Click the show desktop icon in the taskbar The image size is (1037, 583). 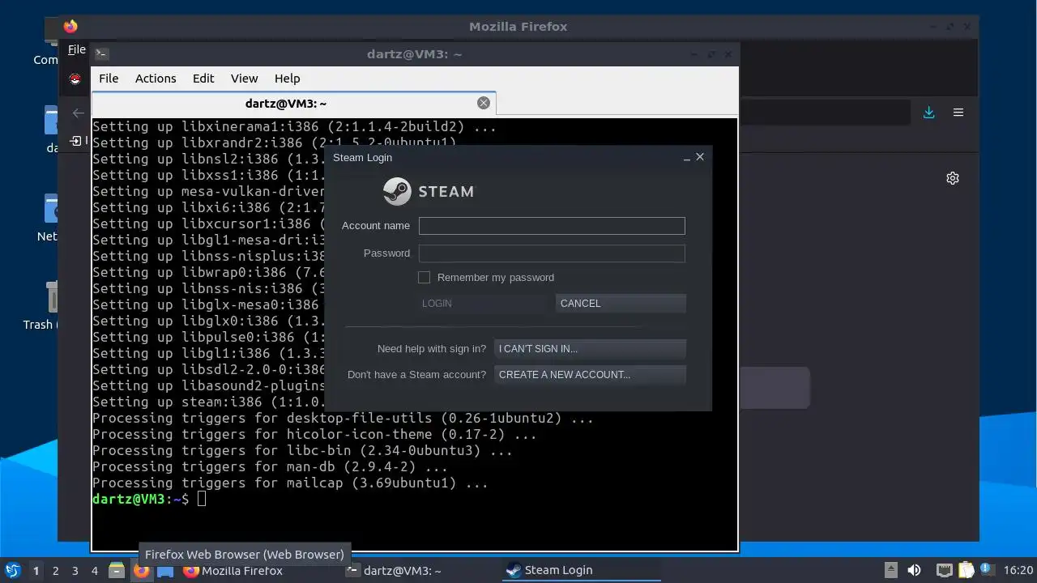(x=165, y=571)
